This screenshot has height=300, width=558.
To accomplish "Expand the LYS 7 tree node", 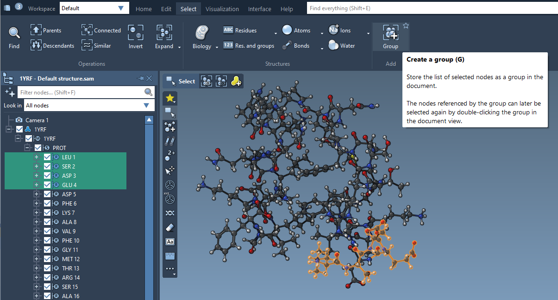I will pos(37,213).
